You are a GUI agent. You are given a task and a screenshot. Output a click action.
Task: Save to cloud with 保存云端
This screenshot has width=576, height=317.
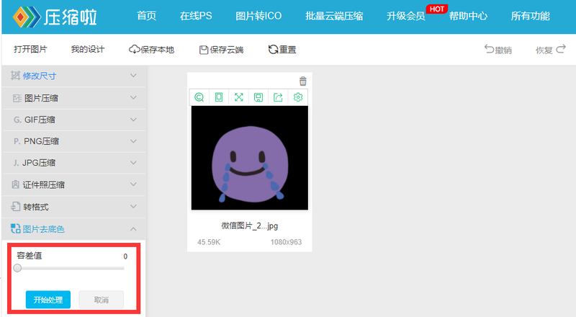tap(221, 50)
